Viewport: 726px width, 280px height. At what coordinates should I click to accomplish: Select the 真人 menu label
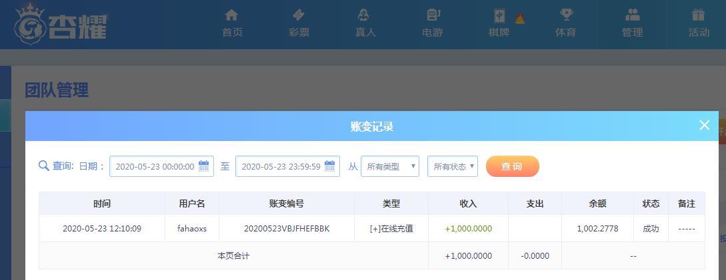pyautogui.click(x=365, y=33)
